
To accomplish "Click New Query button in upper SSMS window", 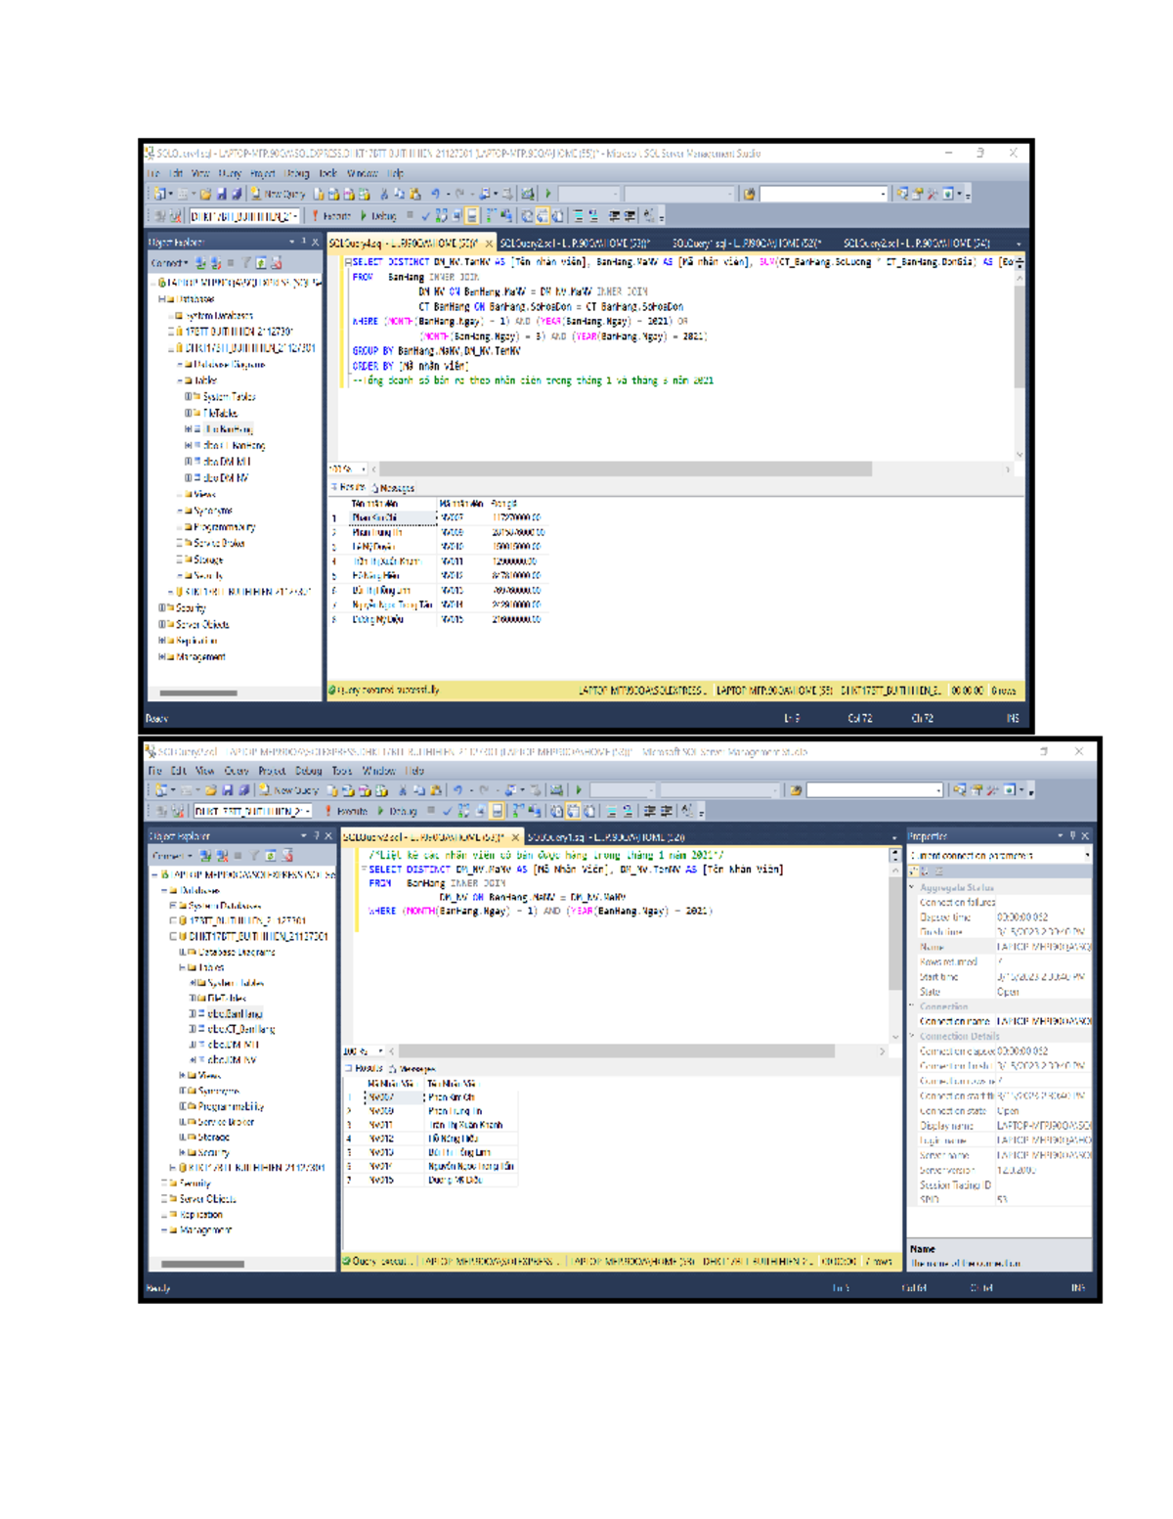I will click(x=279, y=195).
